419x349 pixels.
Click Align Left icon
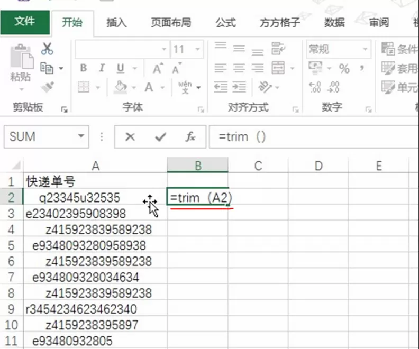pos(221,68)
